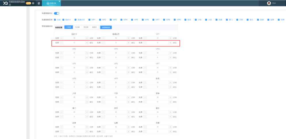Decrease 新秀 card free minutes minus
The width and height of the screenshot is (286, 139).
click(145, 83)
